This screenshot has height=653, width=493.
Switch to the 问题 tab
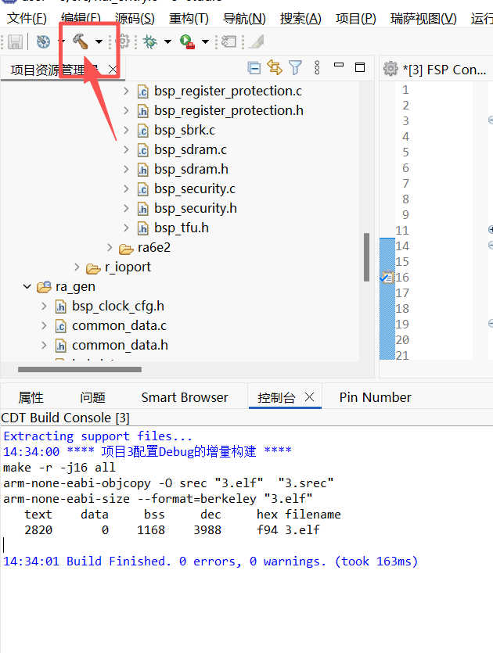point(92,397)
